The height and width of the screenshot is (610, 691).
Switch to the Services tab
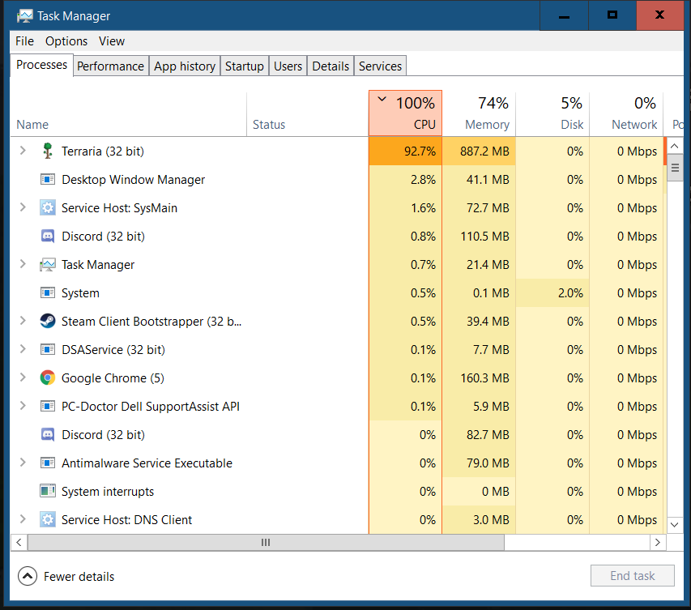click(x=380, y=66)
